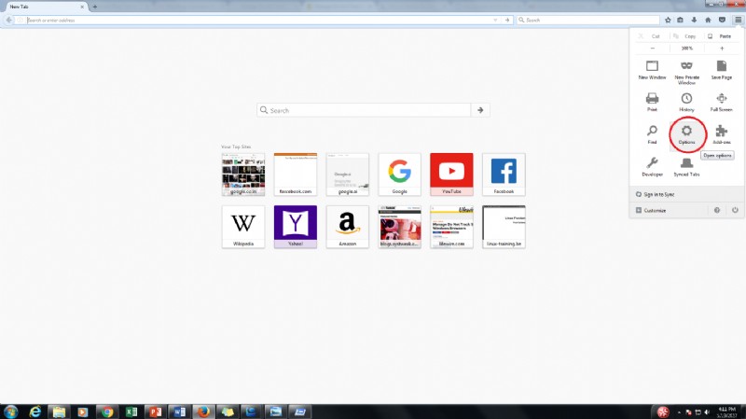Open the YouTube top site tile
The height and width of the screenshot is (419, 746).
coord(451,175)
